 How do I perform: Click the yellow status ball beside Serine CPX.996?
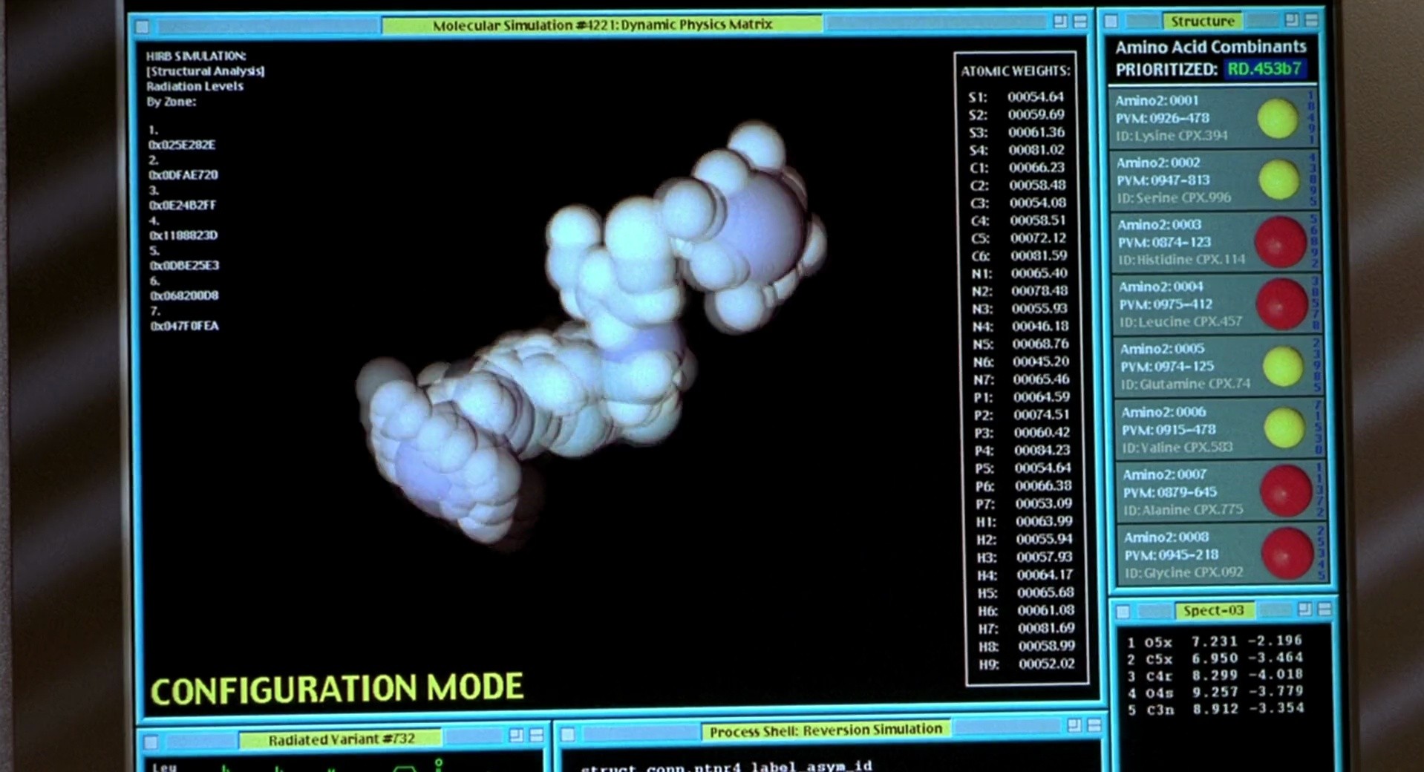click(x=1279, y=180)
